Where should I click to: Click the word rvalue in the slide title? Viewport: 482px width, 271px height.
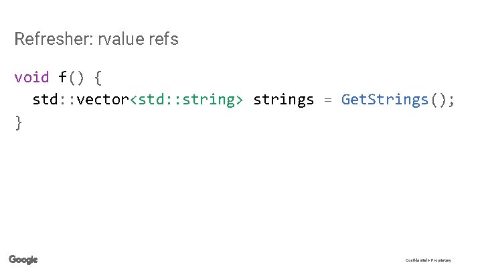click(x=121, y=39)
